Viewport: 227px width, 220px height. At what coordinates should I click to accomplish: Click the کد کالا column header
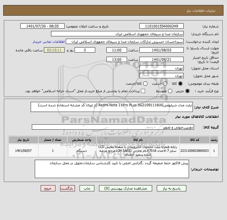(x=195, y=140)
